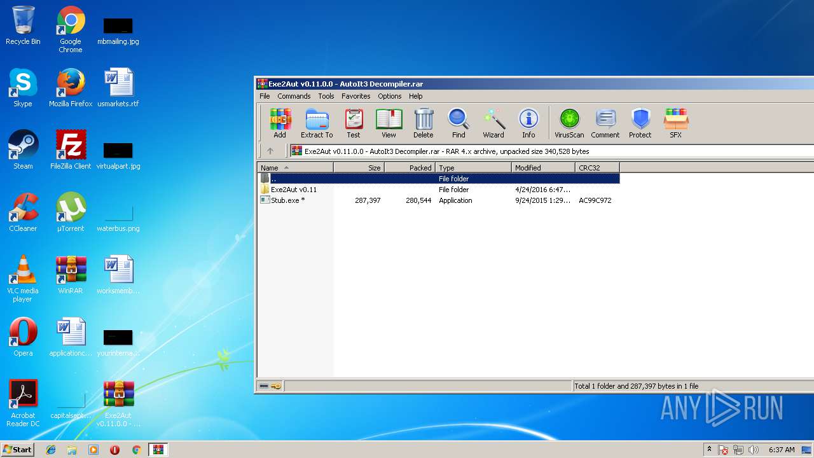Select usmarkets.rtf desktop file

point(118,88)
